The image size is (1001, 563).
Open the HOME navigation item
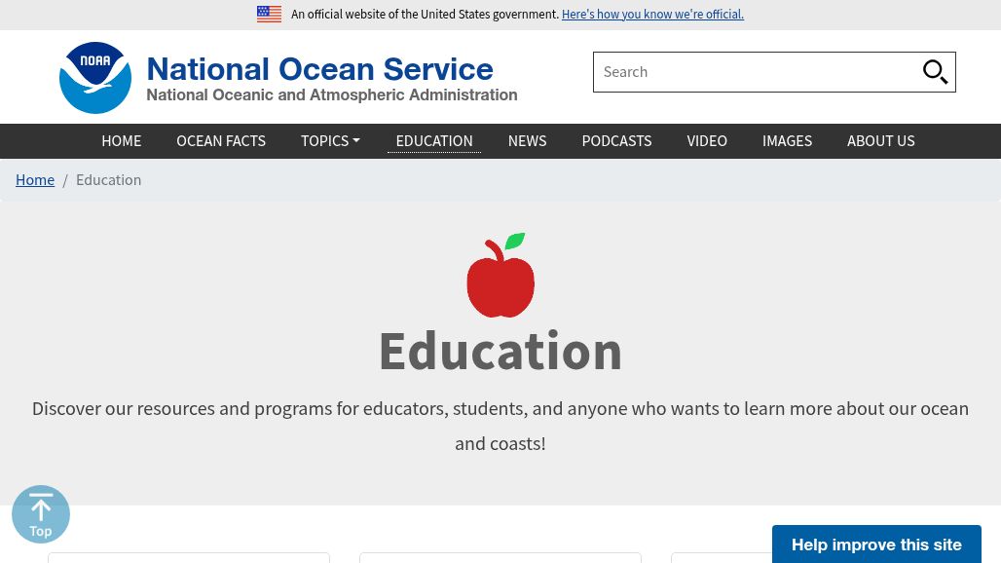121,140
